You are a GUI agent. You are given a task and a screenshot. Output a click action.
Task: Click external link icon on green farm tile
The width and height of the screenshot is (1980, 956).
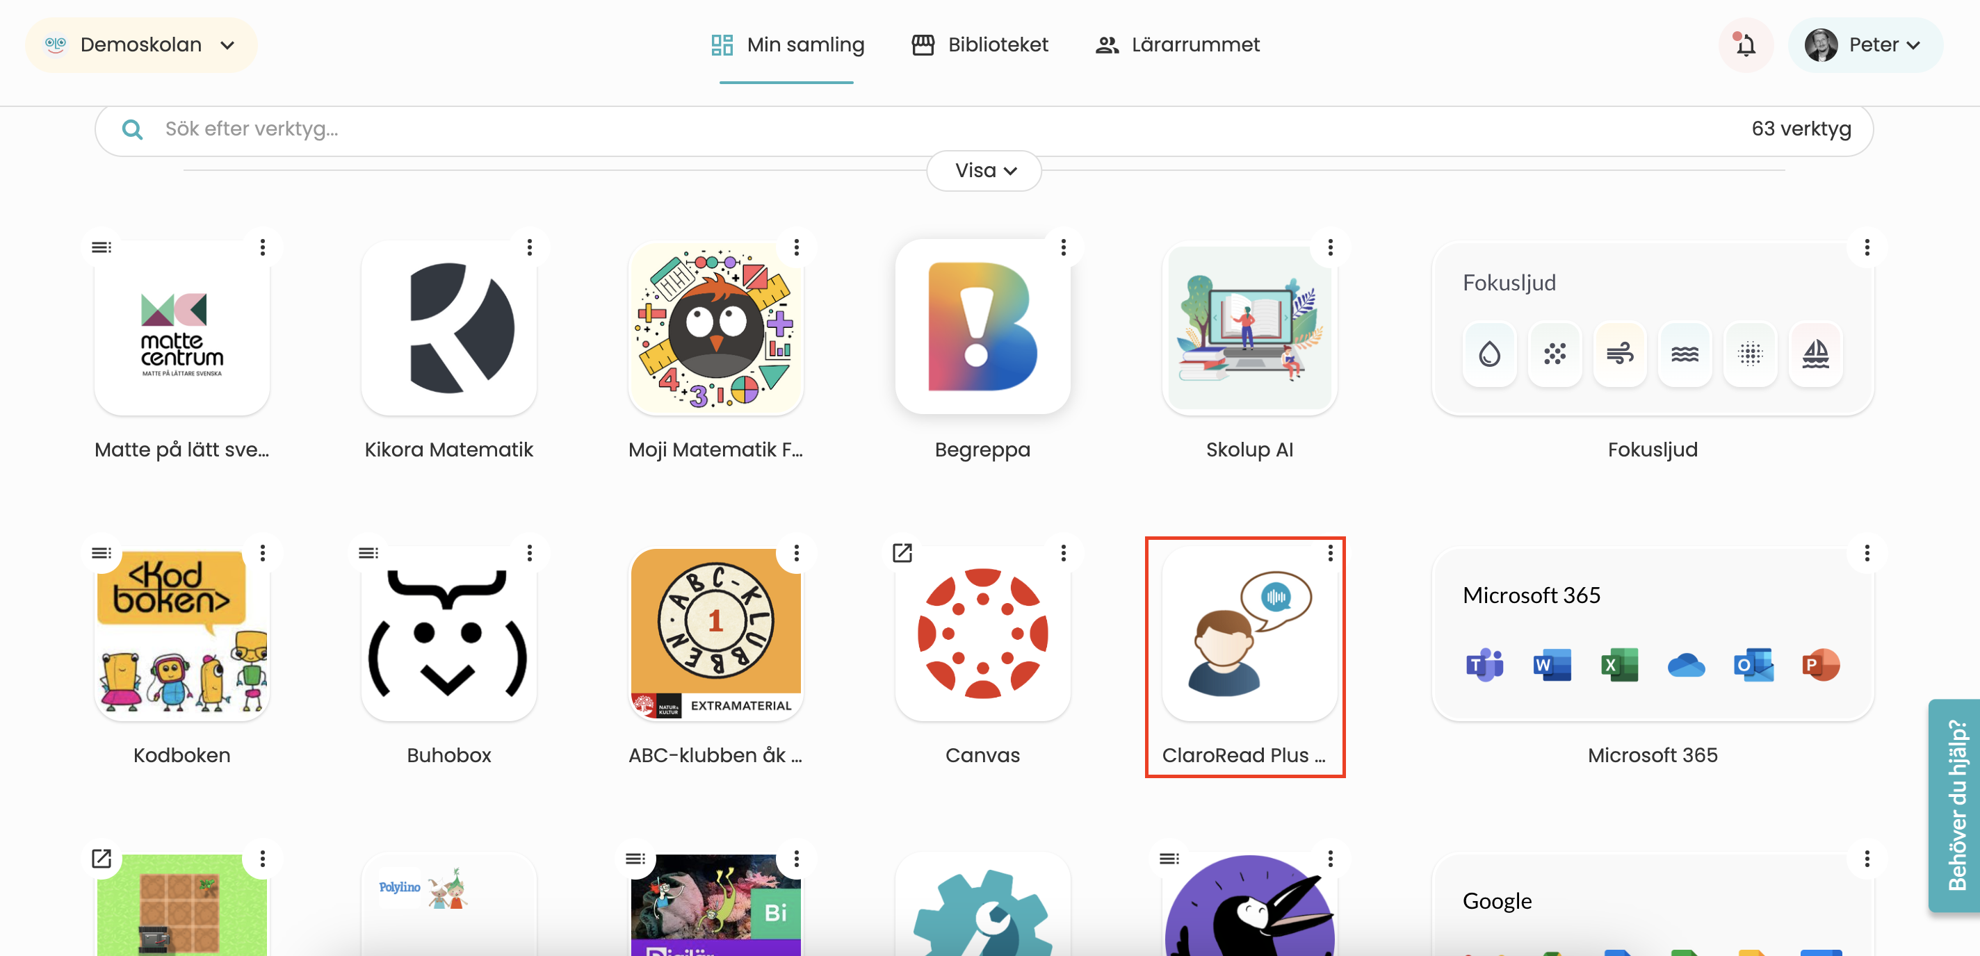pos(102,859)
